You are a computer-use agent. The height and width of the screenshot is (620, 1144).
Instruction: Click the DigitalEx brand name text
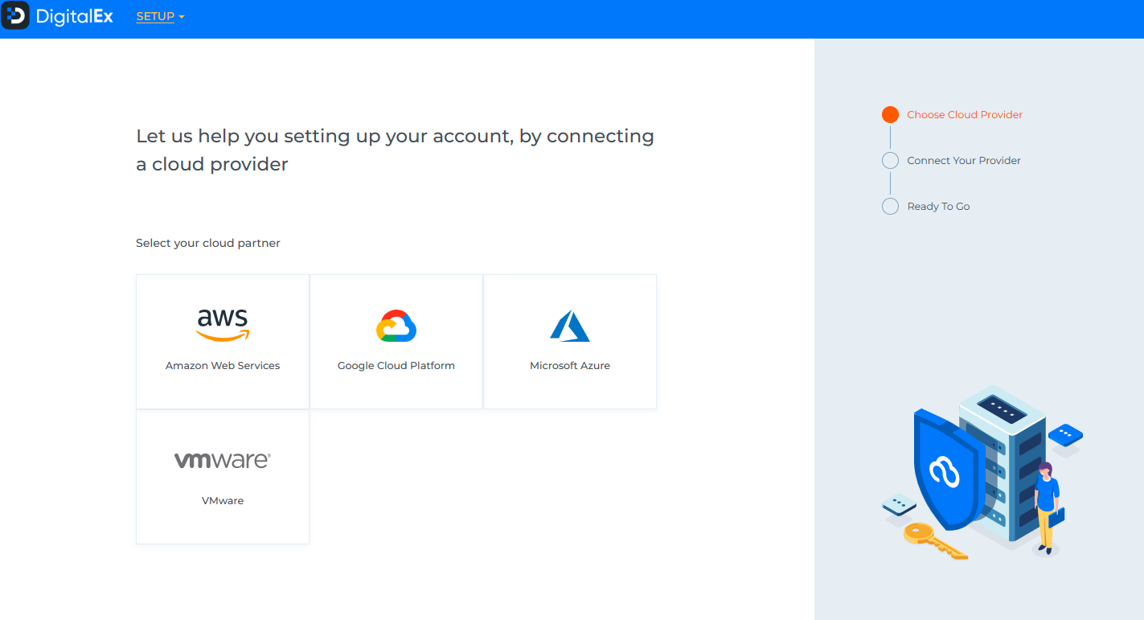tap(75, 16)
